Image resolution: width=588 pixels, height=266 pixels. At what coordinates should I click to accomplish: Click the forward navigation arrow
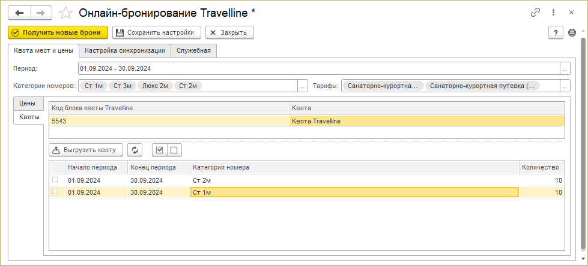point(41,13)
